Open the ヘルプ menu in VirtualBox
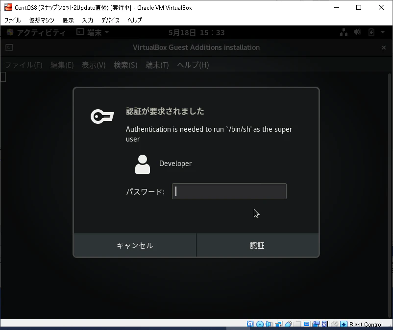 pos(134,20)
